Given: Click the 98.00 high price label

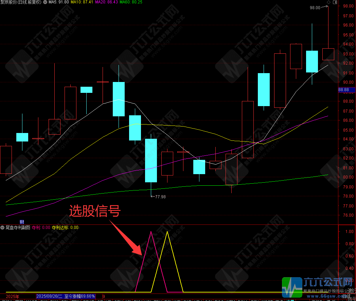Looking at the screenshot, I should (315, 7).
